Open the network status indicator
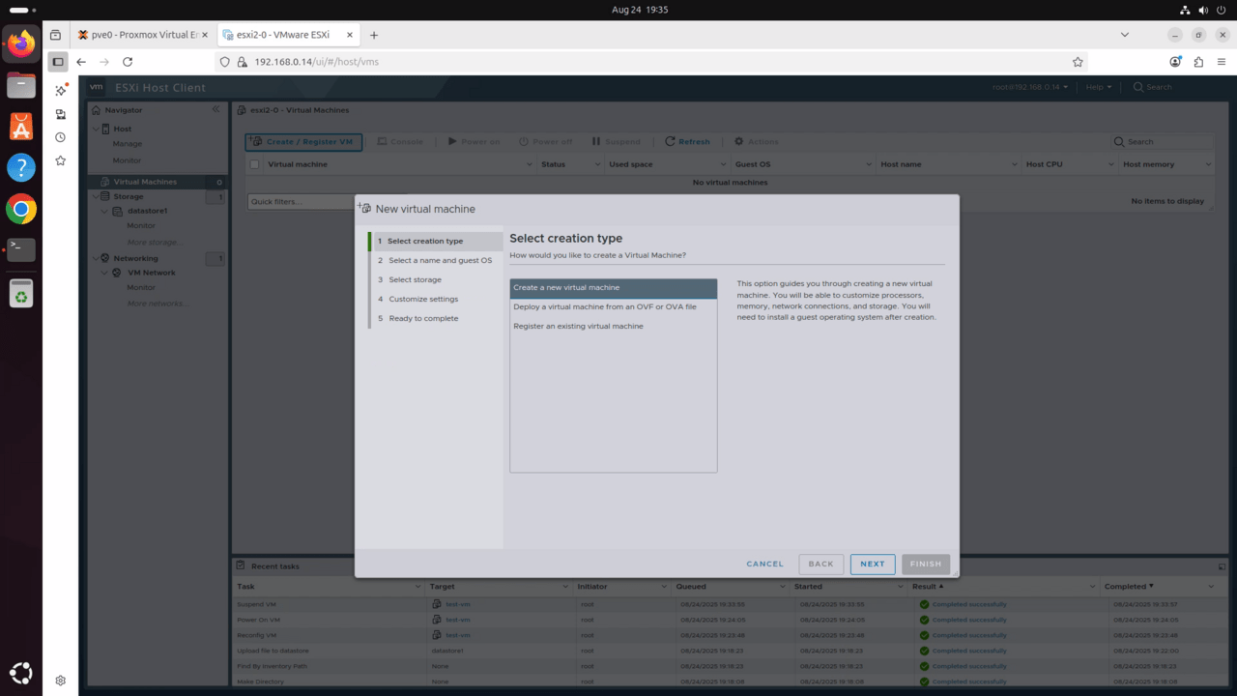 click(x=1186, y=10)
